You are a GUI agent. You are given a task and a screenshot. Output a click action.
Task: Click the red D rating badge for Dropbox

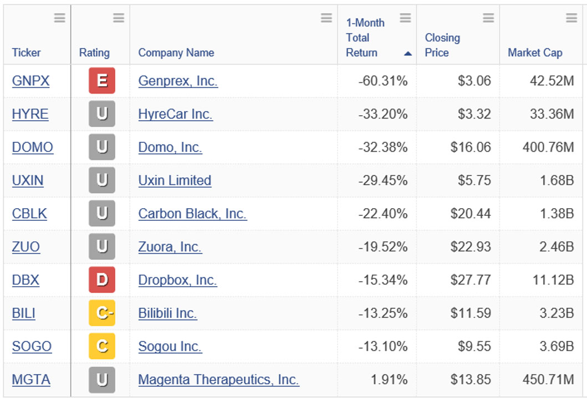(102, 280)
